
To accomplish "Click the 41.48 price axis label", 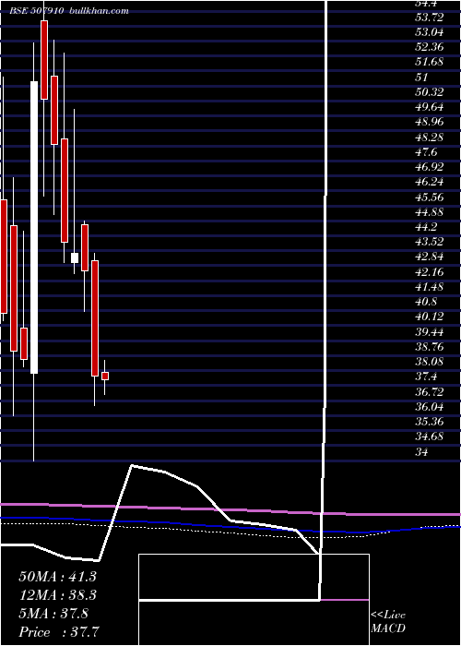I will tap(430, 287).
